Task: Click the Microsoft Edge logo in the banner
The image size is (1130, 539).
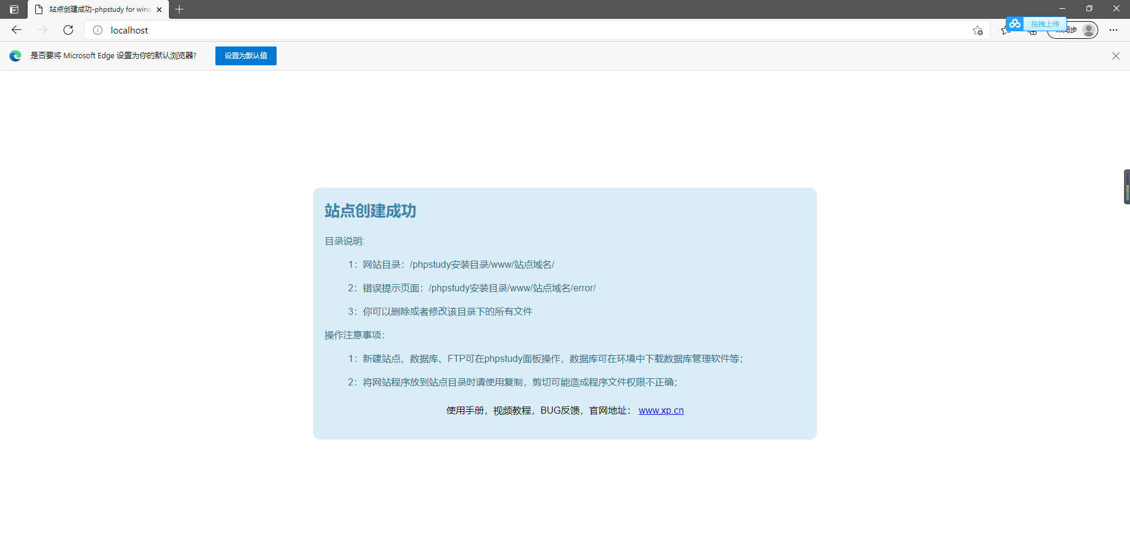Action: pyautogui.click(x=15, y=55)
